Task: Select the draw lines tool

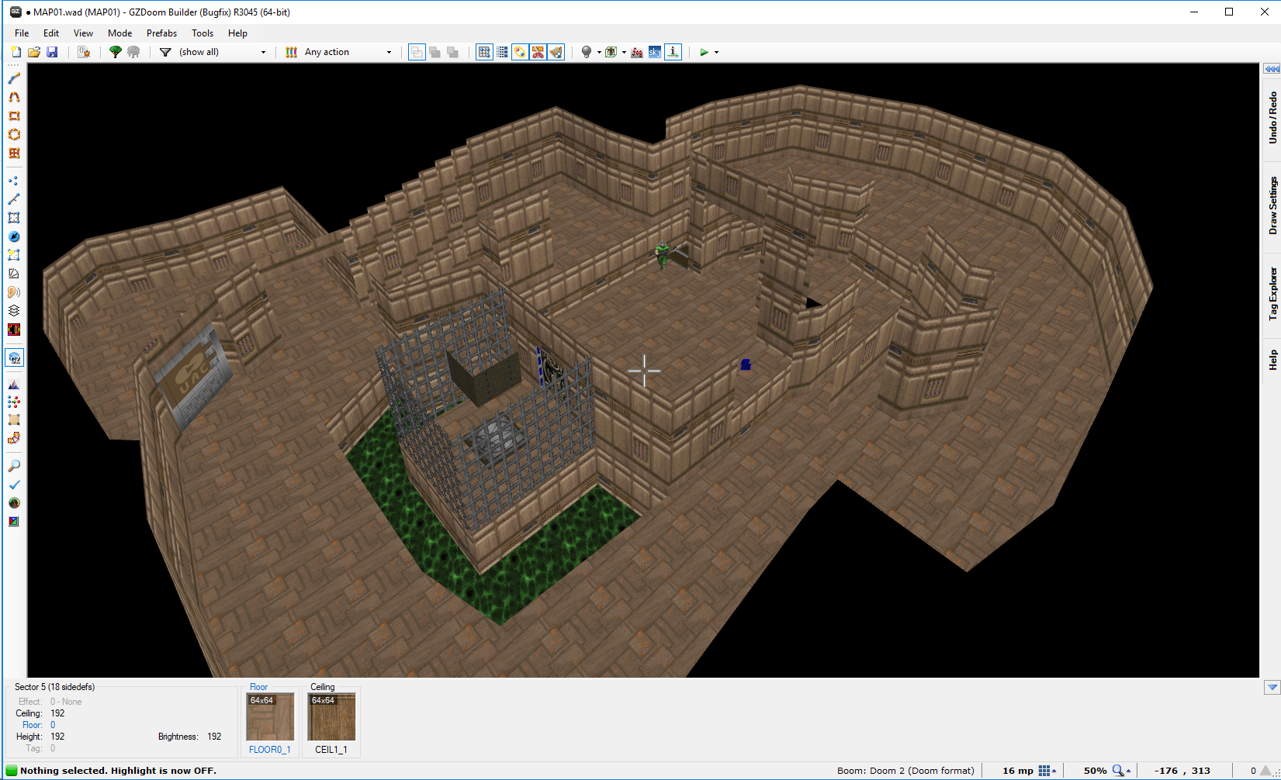Action: 14,78
